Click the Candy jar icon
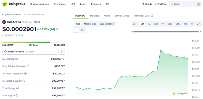The width and height of the screenshot is (203, 99). 143,4
